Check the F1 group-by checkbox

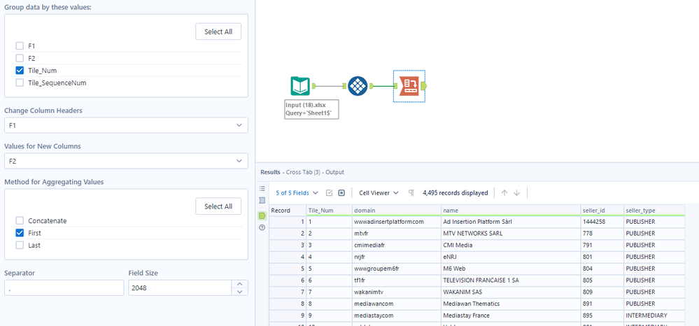(x=20, y=45)
